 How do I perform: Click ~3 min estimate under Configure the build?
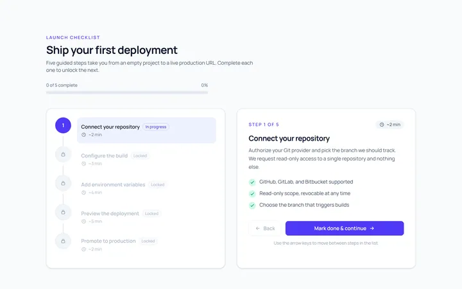click(95, 164)
